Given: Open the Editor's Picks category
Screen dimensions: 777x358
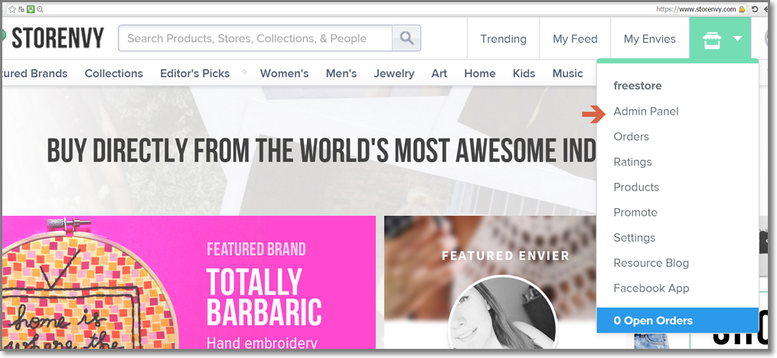Looking at the screenshot, I should [194, 73].
